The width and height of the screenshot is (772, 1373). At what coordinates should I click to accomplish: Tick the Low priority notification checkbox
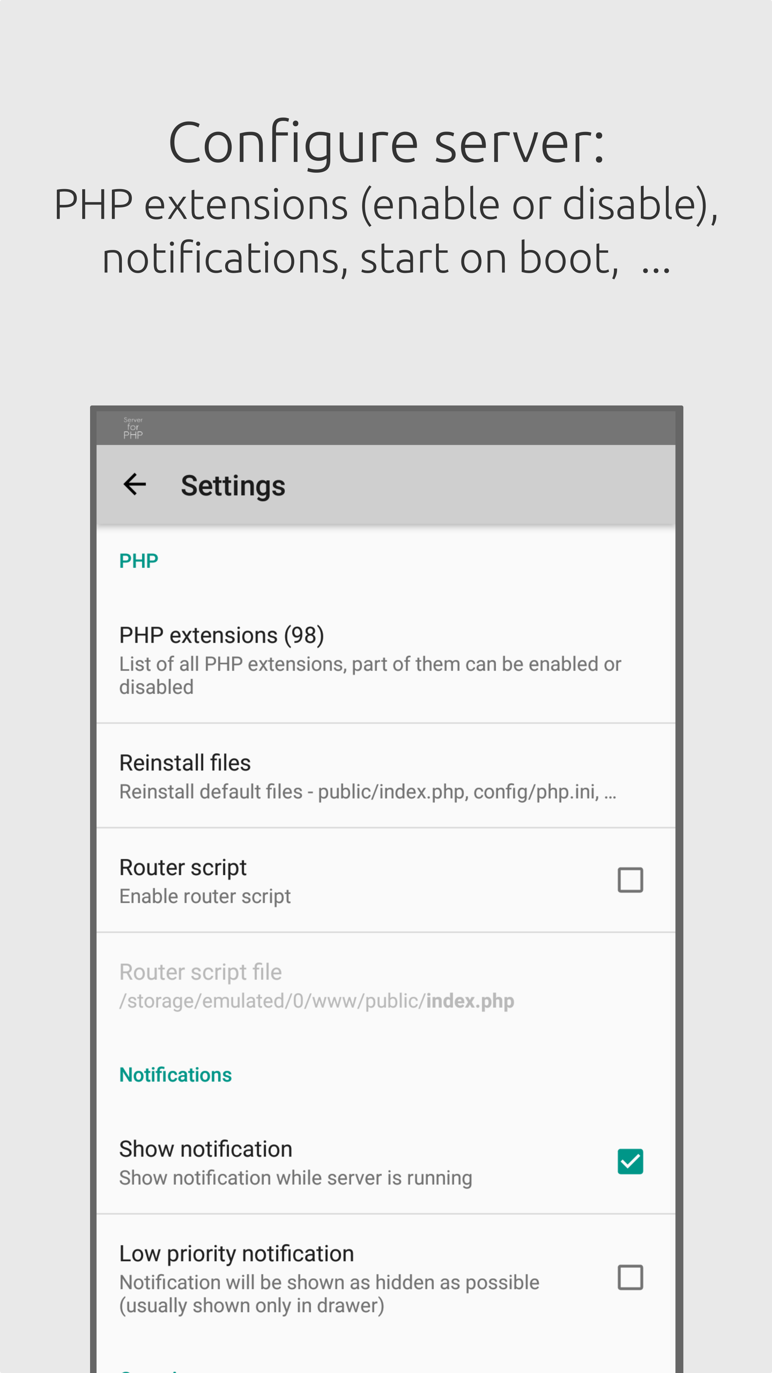pyautogui.click(x=630, y=1278)
